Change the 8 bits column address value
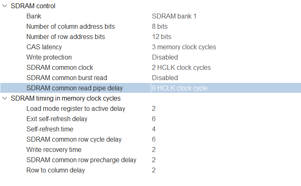Screen dimensions: 301x186 [159, 27]
